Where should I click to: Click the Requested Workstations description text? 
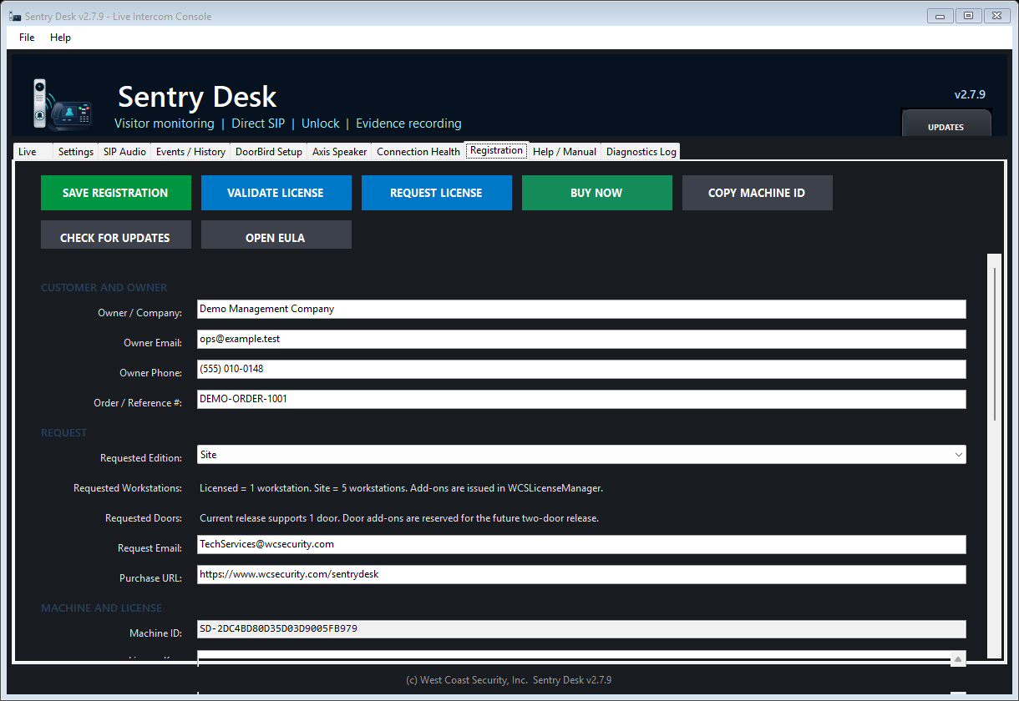point(401,487)
